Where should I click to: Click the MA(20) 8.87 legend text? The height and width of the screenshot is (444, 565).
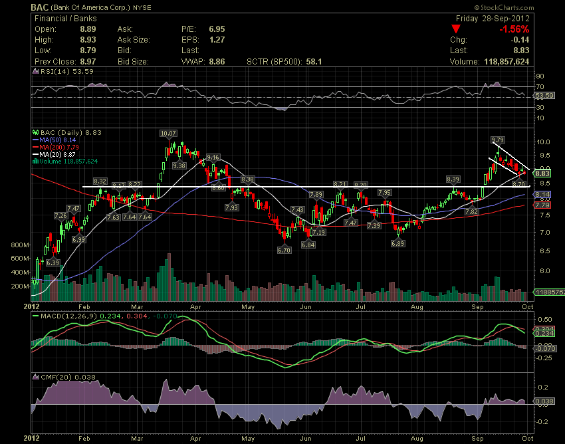tap(58, 154)
